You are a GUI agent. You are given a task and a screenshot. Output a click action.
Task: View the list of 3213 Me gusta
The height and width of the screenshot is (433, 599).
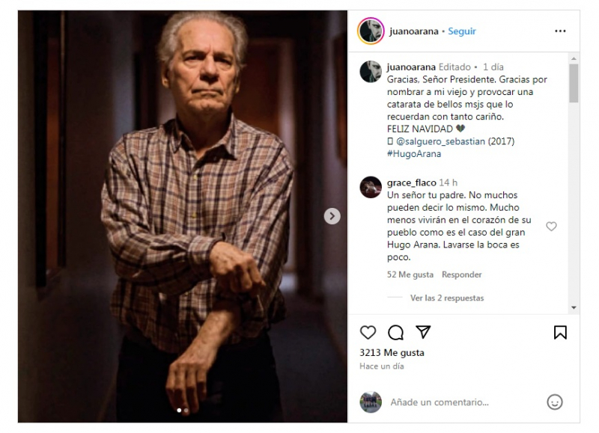coord(392,352)
